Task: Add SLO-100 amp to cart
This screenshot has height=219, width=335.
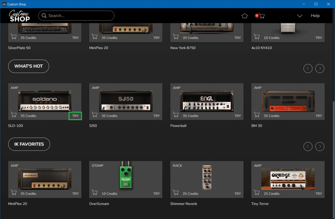Action: [x=14, y=115]
